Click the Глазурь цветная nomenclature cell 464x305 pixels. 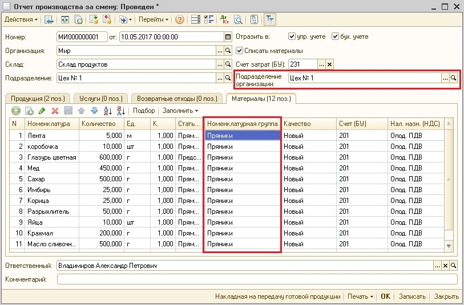[x=52, y=157]
